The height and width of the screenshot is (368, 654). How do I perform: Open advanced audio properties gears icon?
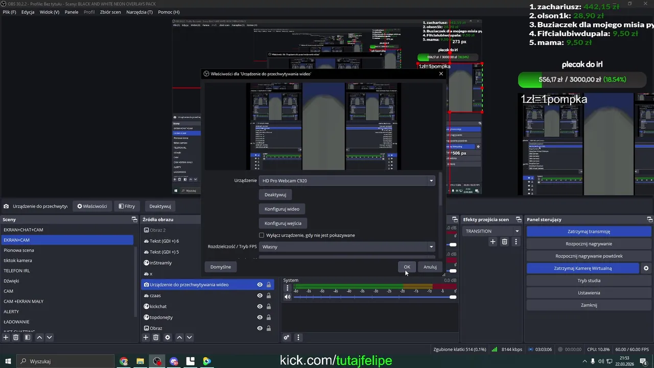(x=287, y=337)
